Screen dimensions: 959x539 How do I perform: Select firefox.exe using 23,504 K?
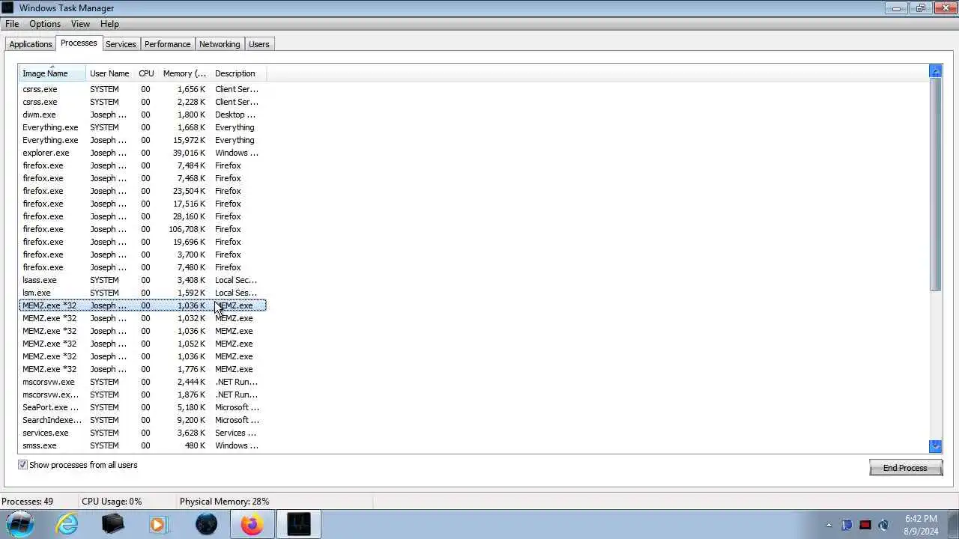point(142,191)
